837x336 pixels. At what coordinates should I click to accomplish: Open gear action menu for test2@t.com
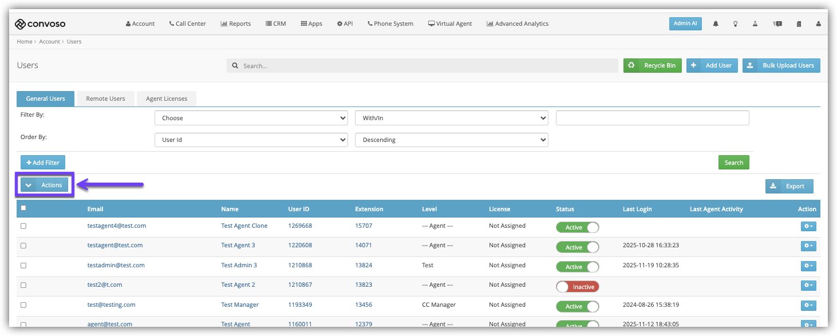point(808,286)
